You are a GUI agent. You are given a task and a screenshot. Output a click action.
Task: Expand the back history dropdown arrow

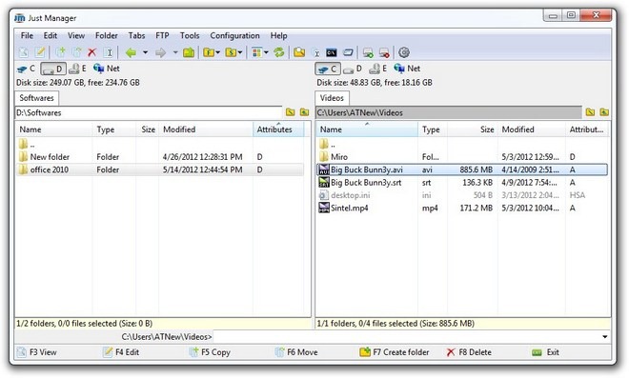pos(145,52)
